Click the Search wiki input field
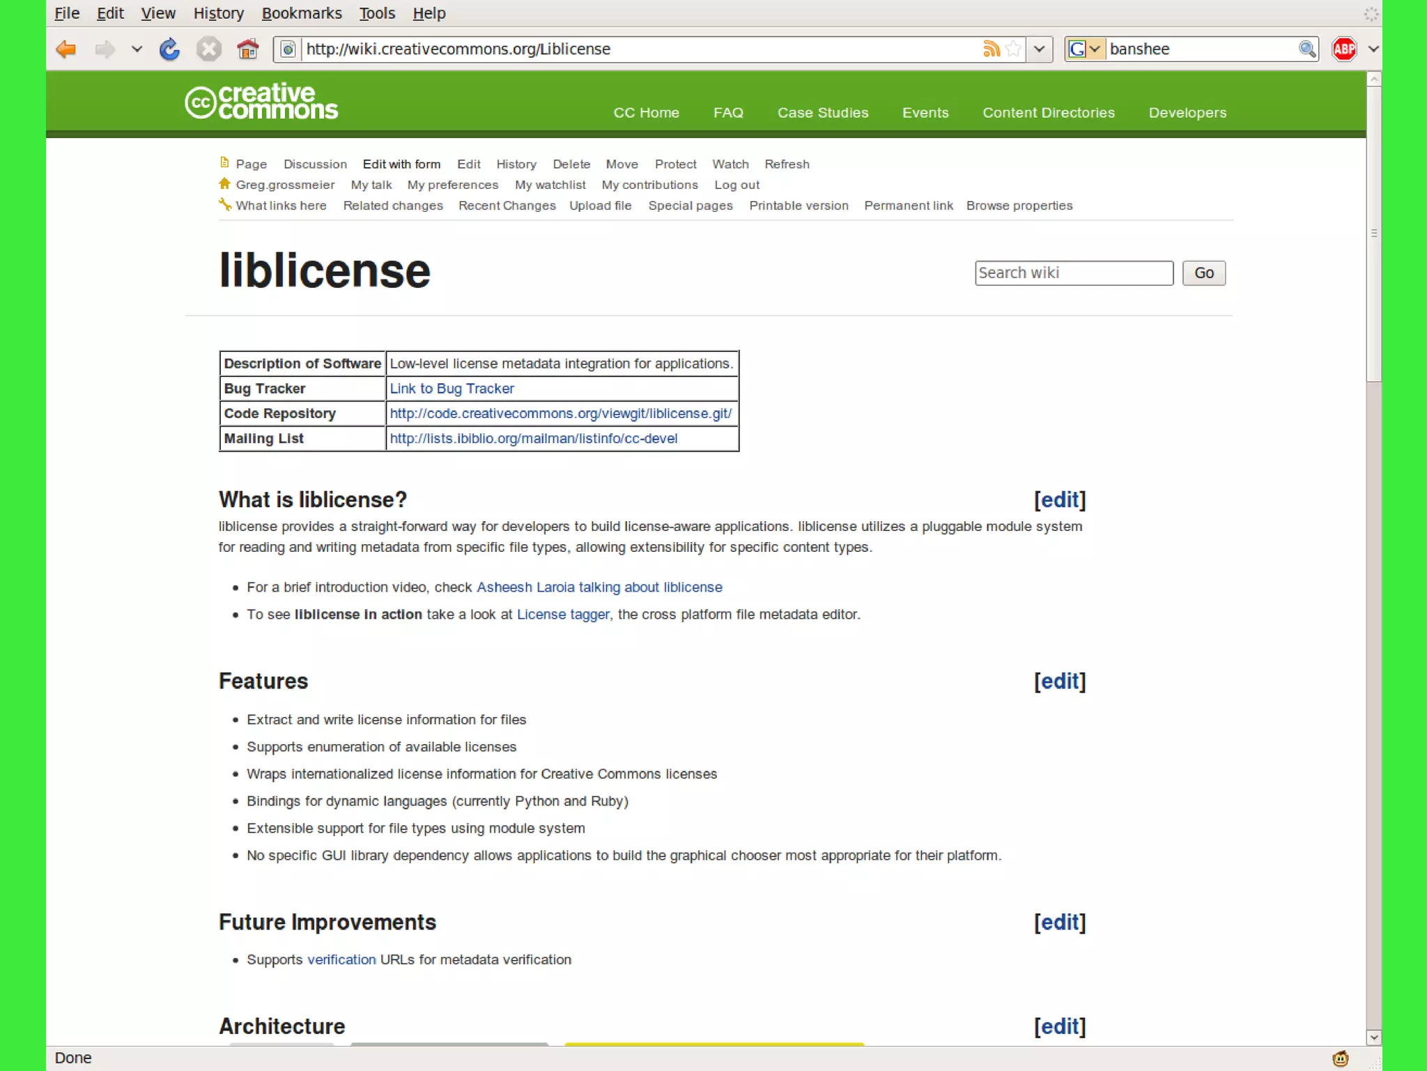Screen dimensions: 1427x1071 pyautogui.click(x=1073, y=273)
